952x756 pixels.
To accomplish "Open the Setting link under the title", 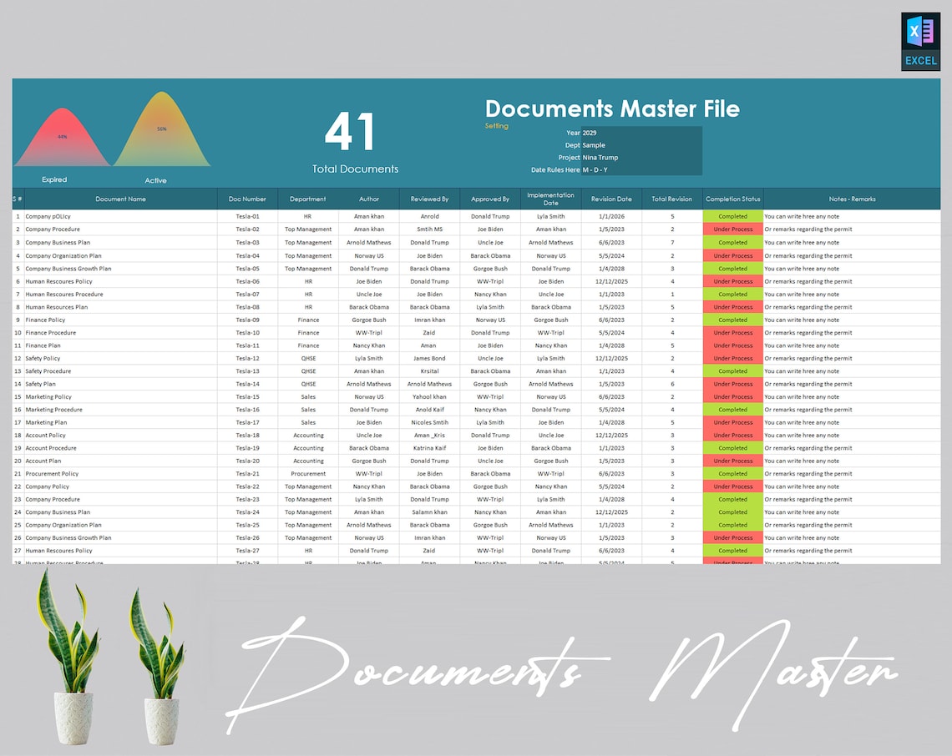I will click(x=497, y=126).
